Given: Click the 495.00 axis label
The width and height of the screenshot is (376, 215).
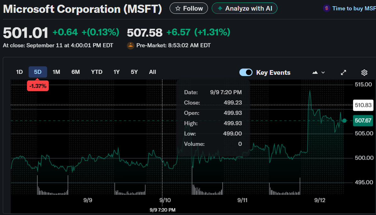Looking at the screenshot, I should click(364, 182).
